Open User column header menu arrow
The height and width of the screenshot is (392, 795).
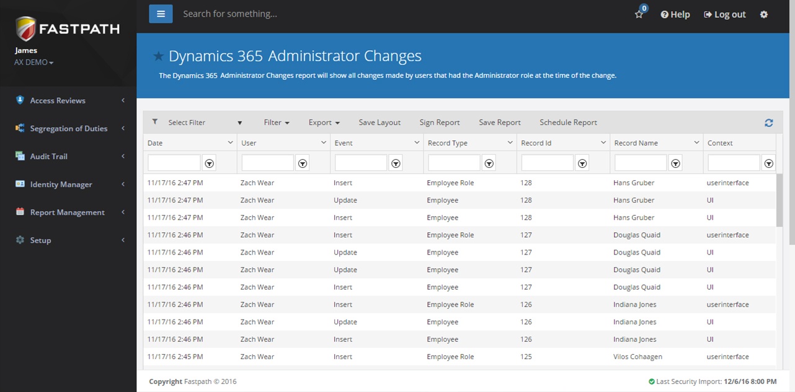pos(324,142)
